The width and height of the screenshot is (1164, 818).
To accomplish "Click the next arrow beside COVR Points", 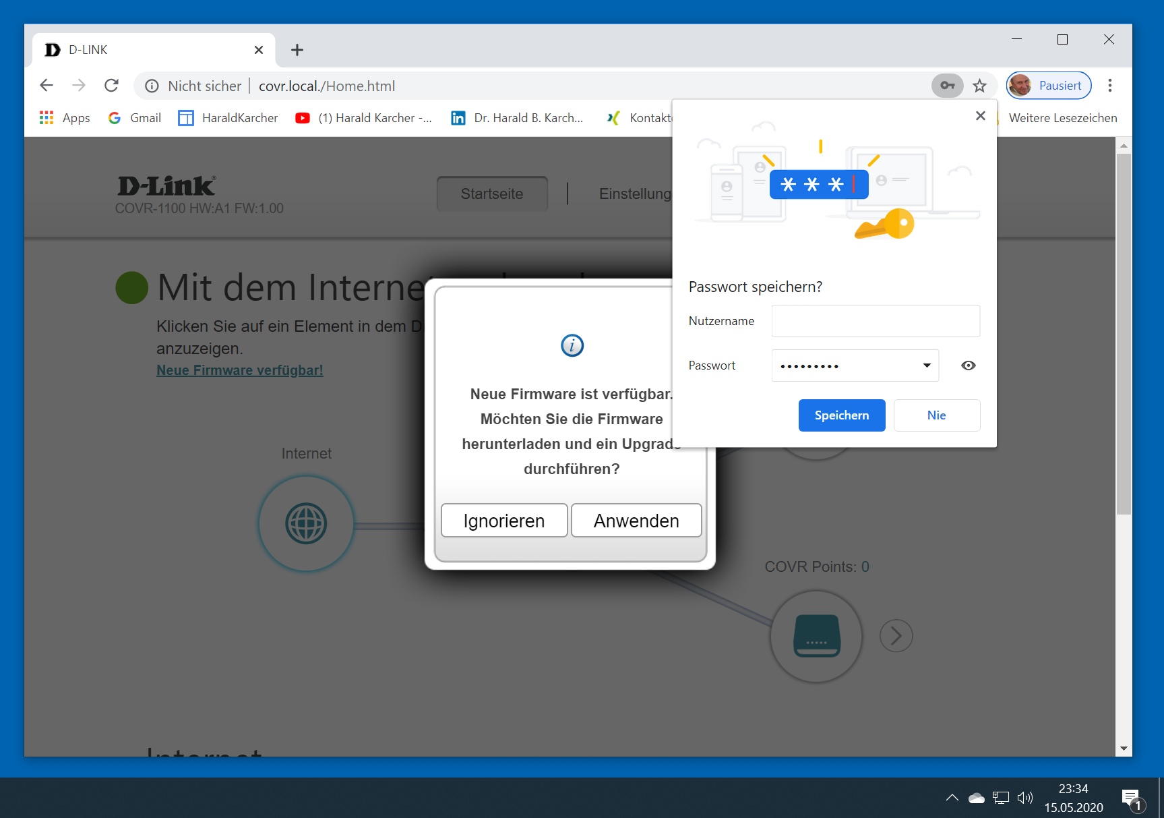I will pos(896,636).
